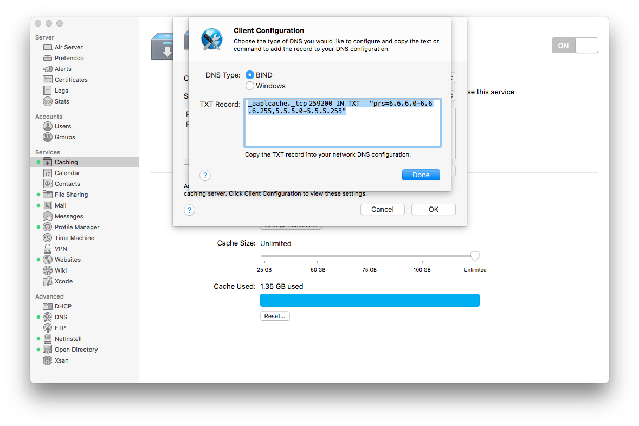Select the Windows DNS type radio button
Image resolution: width=639 pixels, height=426 pixels.
point(250,86)
